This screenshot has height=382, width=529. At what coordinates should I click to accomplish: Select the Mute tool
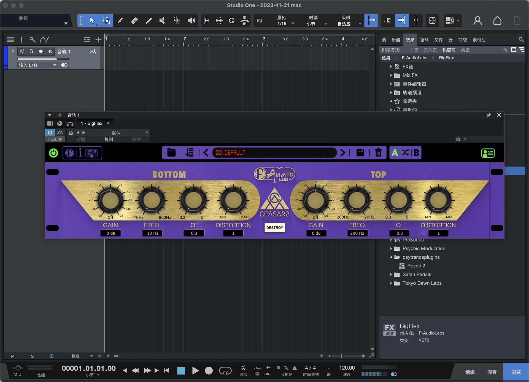(x=163, y=21)
